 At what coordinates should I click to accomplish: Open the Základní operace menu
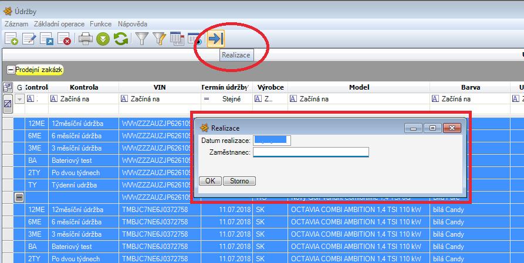point(59,24)
